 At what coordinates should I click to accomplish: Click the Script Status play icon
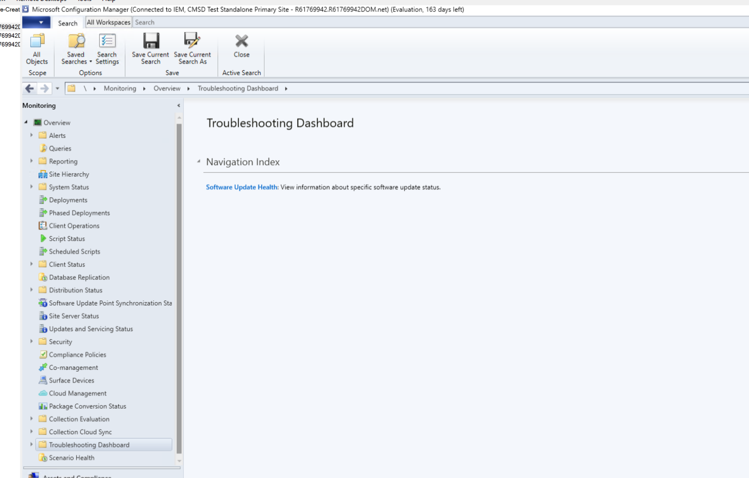[43, 238]
